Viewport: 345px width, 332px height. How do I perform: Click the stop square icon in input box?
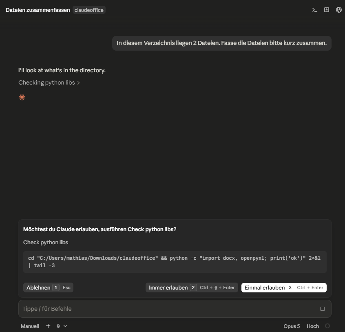(322, 309)
